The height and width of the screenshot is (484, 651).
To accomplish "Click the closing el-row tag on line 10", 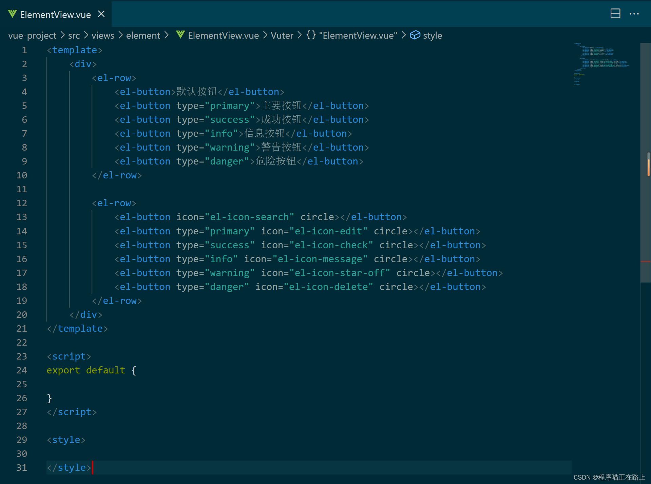I will pos(117,175).
